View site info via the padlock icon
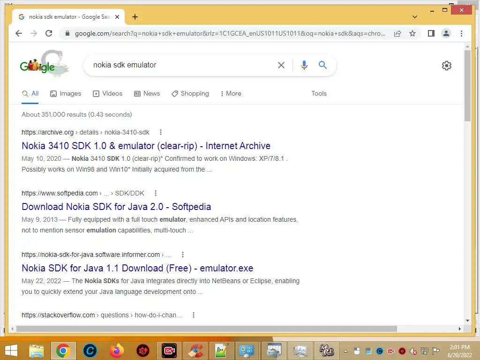 (x=67, y=33)
